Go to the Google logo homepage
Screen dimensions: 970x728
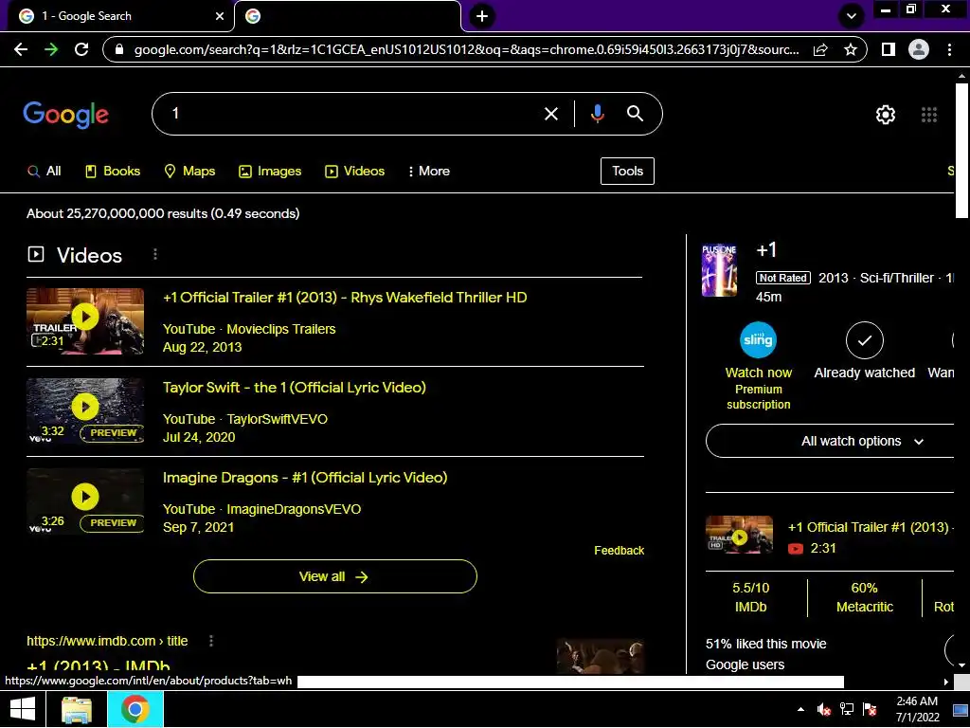pyautogui.click(x=65, y=115)
